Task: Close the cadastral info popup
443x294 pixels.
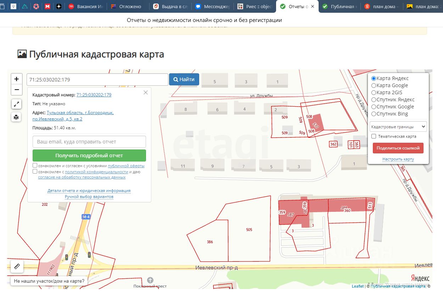Action: (x=146, y=92)
